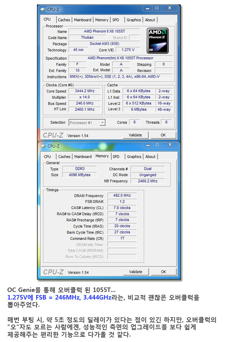Click the processor Name field AMD Phenom II X6 1055T

coord(104,31)
